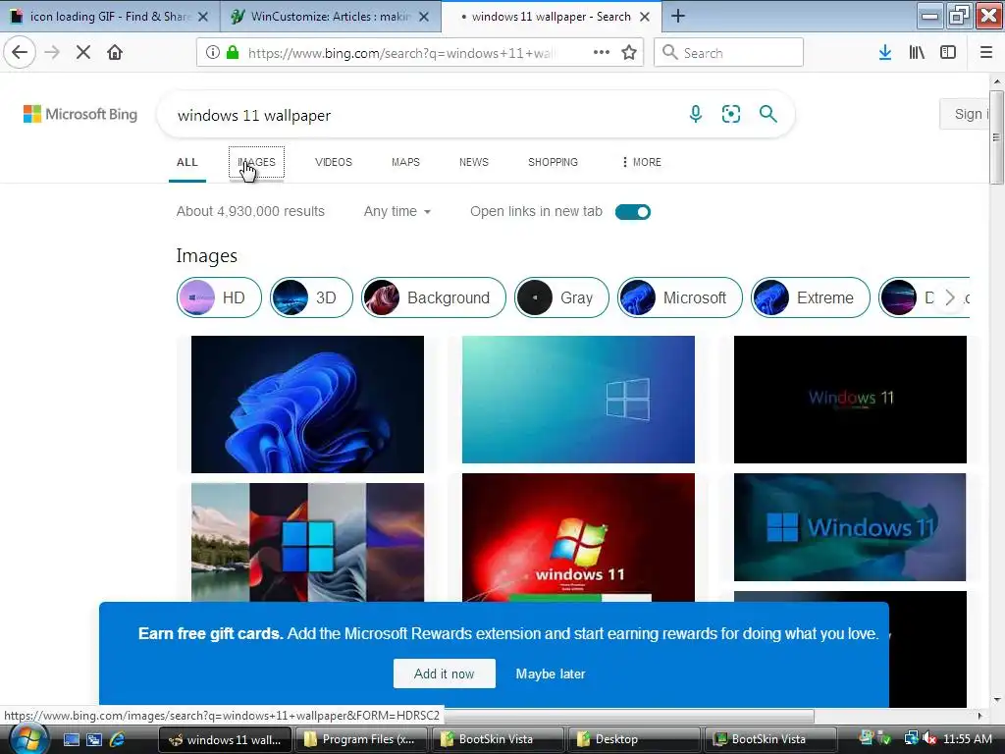Viewport: 1005px width, 754px height.
Task: Click the 11:55 AM taskbar clock
Action: click(x=968, y=739)
